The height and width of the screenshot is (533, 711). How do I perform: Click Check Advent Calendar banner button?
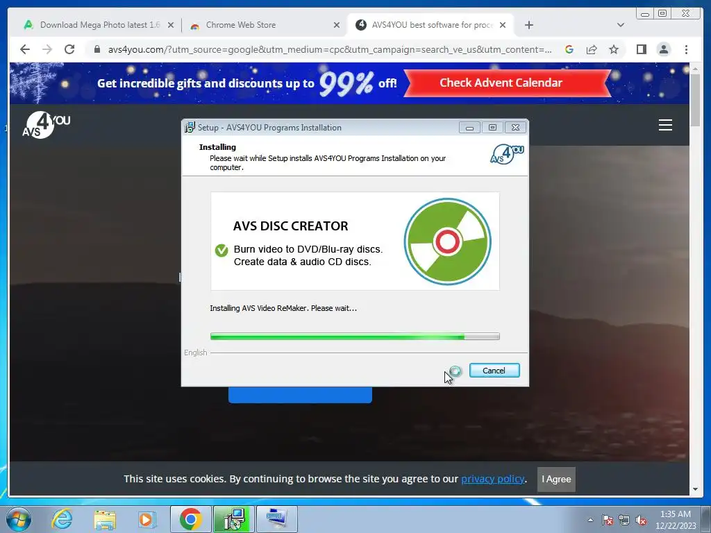point(506,83)
